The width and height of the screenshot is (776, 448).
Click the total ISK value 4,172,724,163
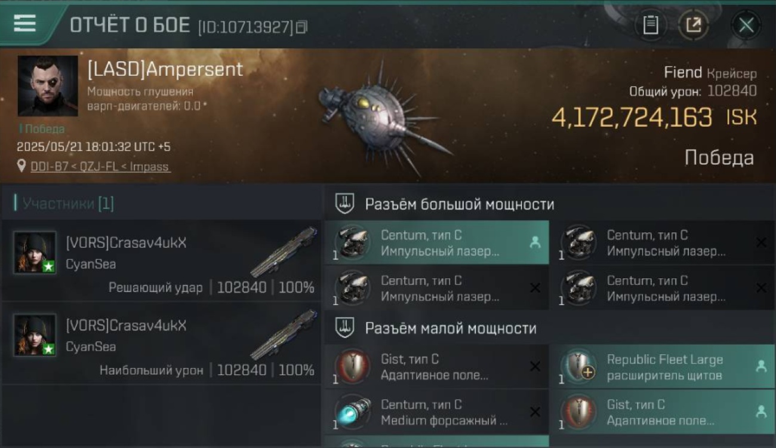(x=632, y=118)
